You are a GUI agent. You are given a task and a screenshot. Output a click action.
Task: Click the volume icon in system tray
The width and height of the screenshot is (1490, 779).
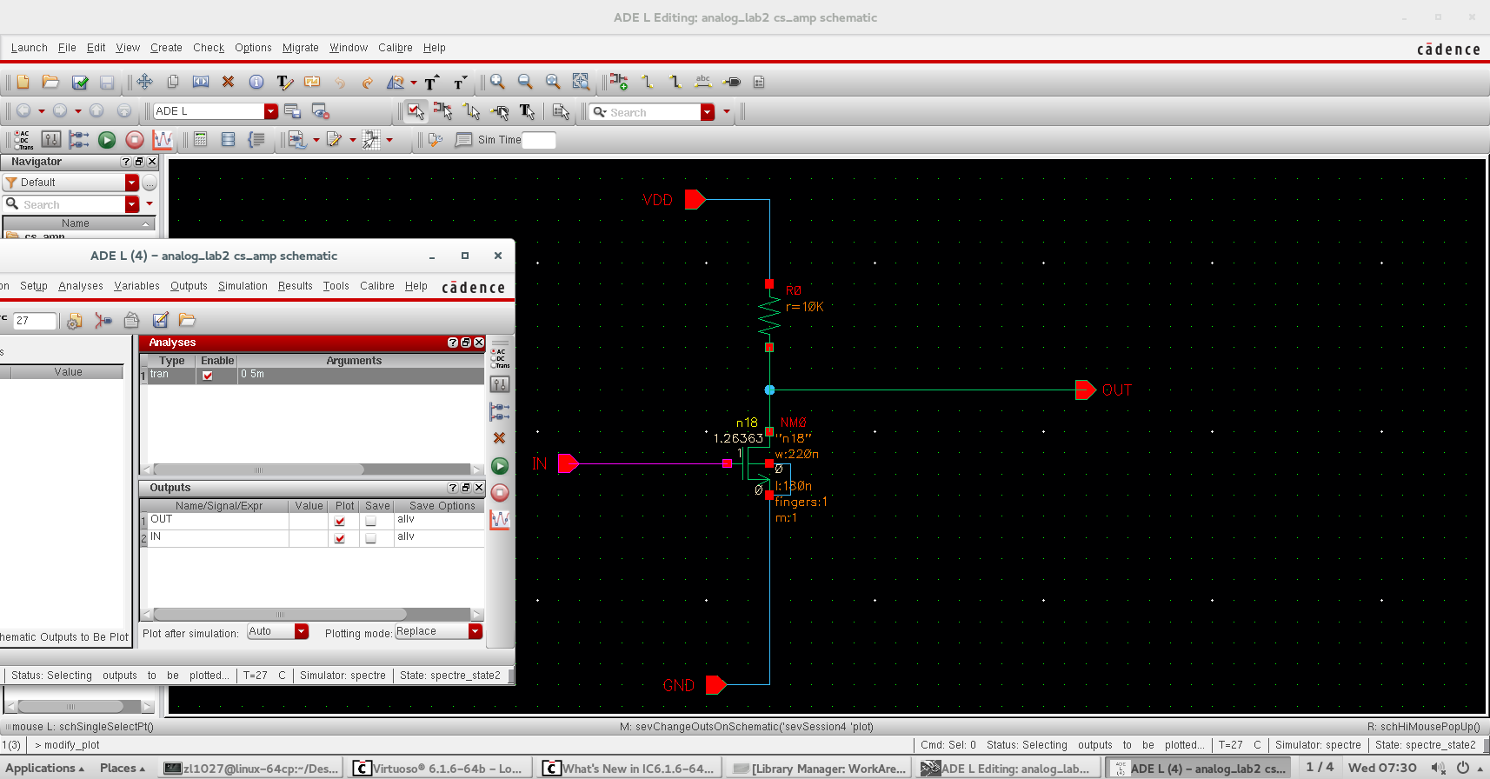pos(1438,768)
